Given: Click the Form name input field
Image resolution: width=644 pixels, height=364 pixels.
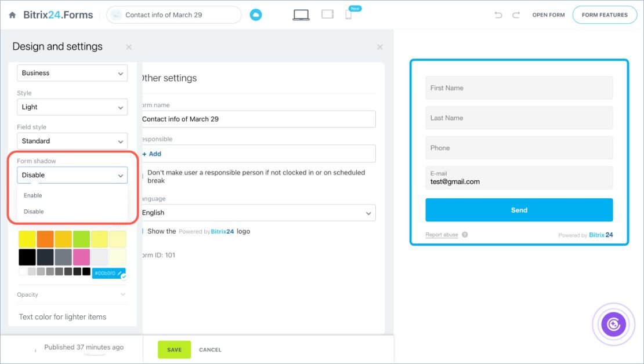Looking at the screenshot, I should [x=258, y=119].
